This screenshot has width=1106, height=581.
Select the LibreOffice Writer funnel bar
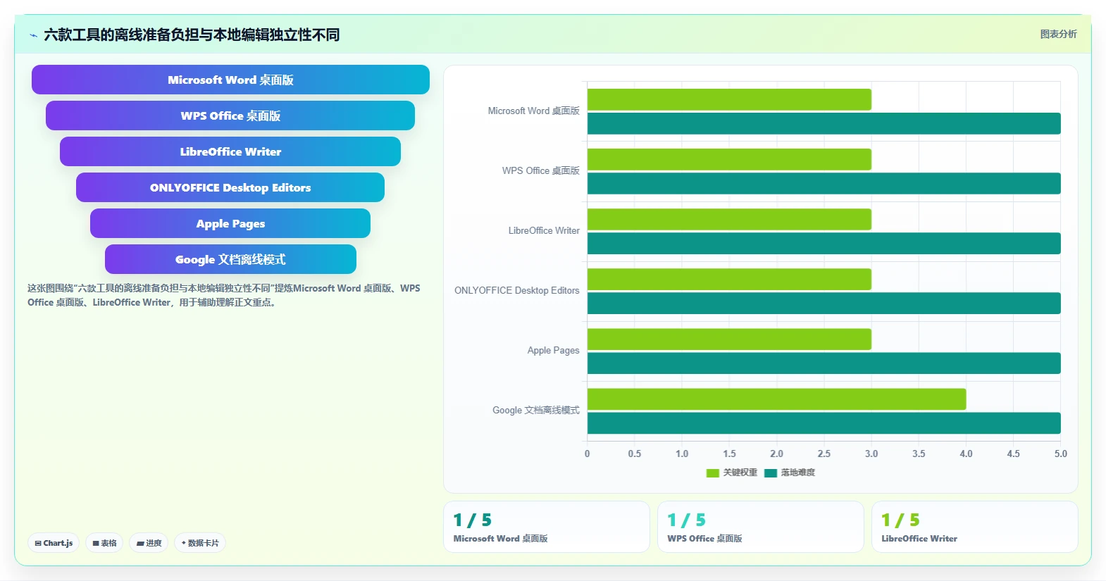coord(230,151)
